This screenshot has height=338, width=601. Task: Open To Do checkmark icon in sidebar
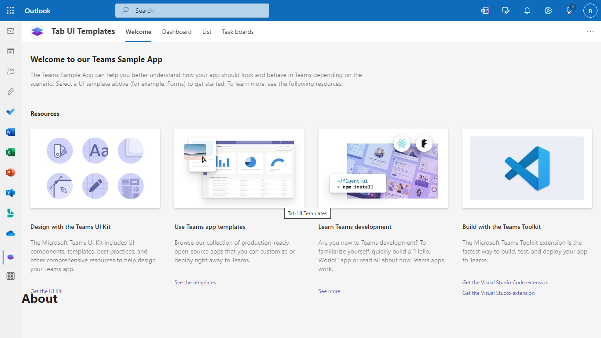click(x=11, y=112)
